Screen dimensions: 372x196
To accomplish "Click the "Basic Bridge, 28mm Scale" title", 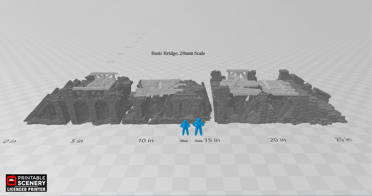I will [178, 53].
